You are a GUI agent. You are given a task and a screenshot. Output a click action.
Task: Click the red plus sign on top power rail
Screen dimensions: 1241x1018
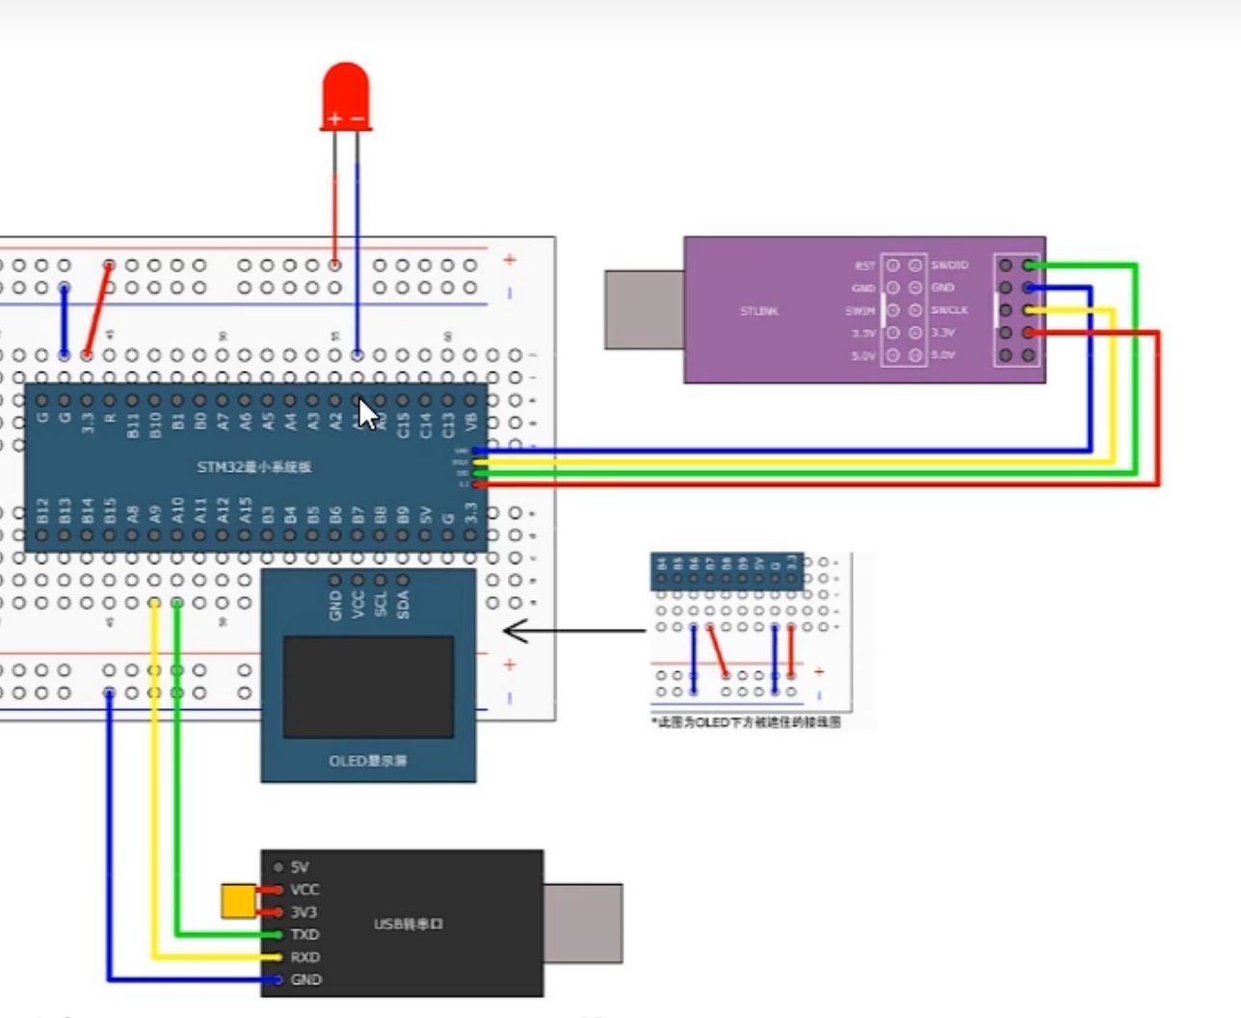tap(510, 260)
